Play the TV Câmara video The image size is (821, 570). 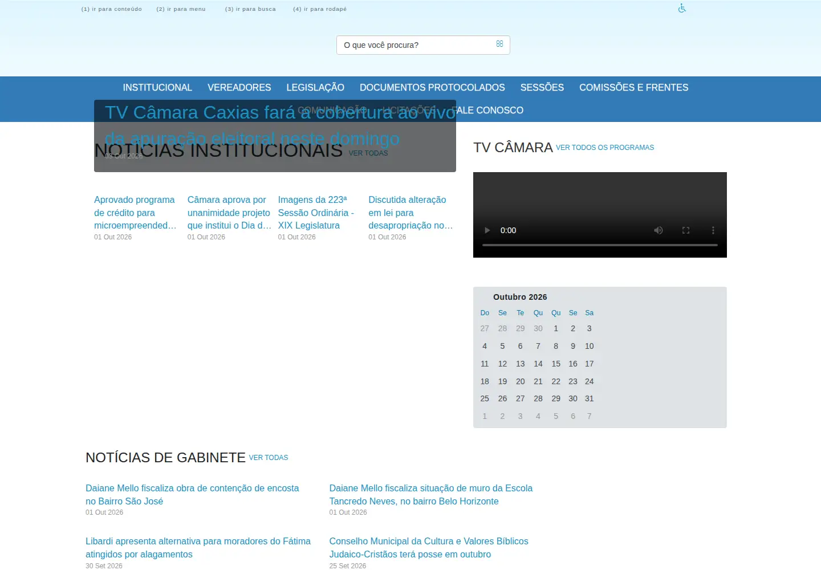pyautogui.click(x=487, y=230)
